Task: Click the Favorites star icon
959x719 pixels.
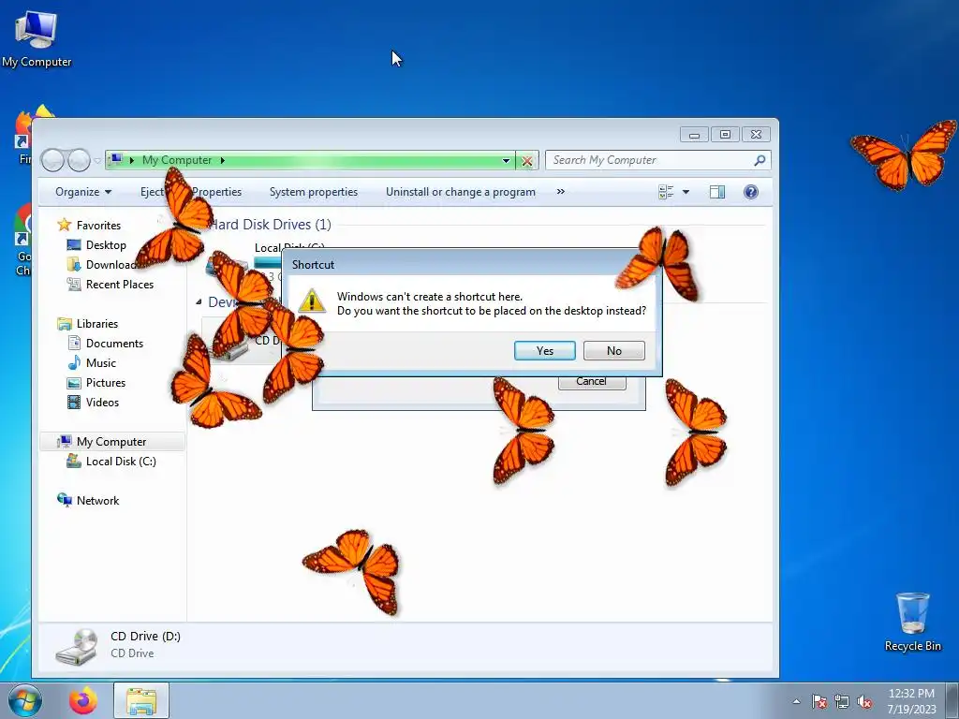Action: [65, 225]
